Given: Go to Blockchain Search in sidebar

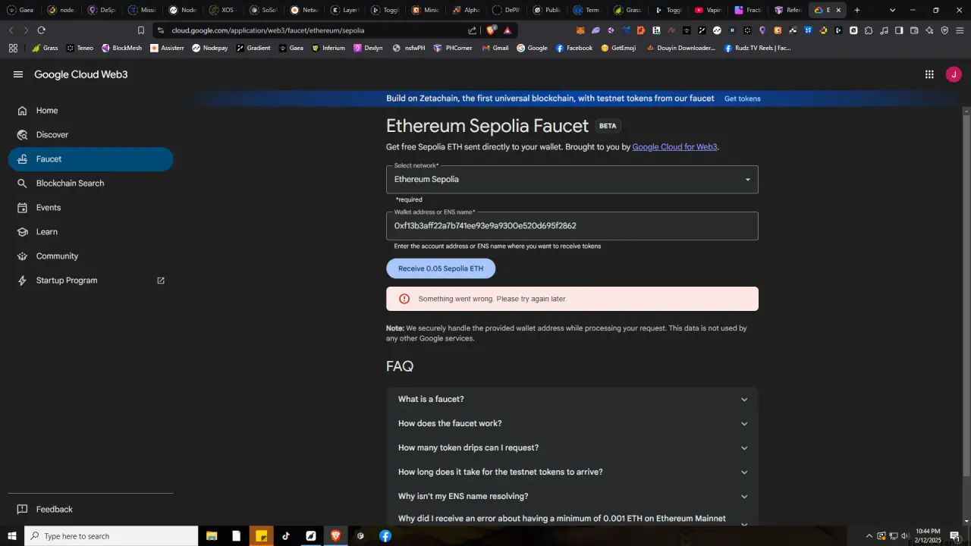Looking at the screenshot, I should click(91, 184).
